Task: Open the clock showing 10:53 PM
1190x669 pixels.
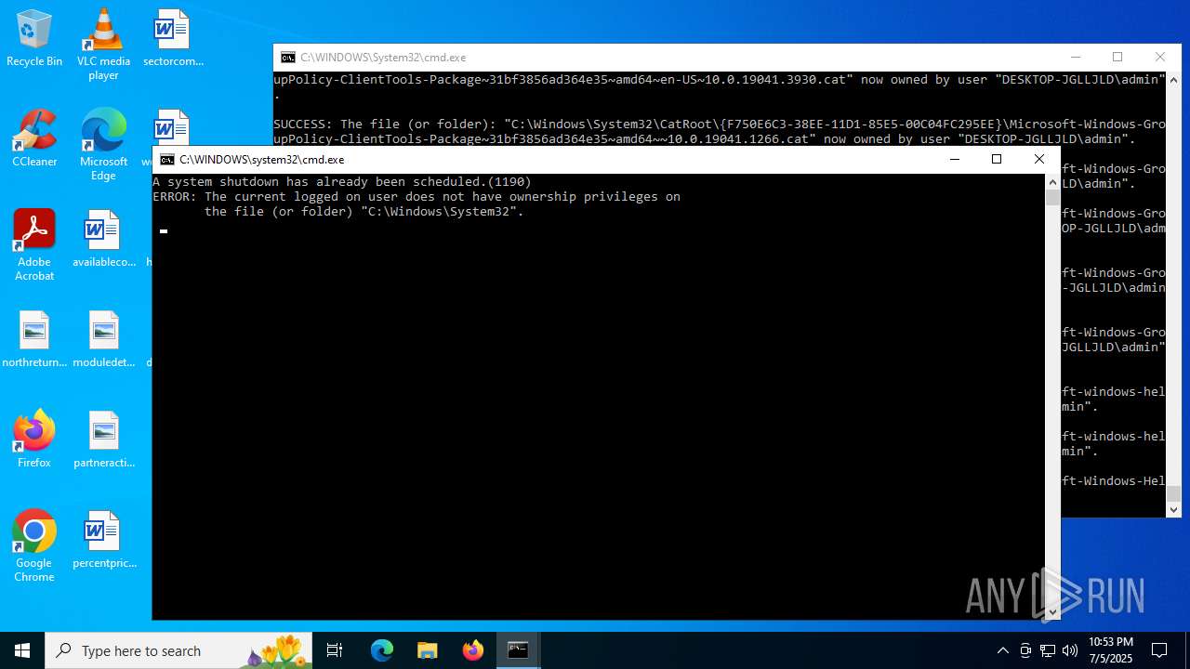Action: (x=1110, y=650)
